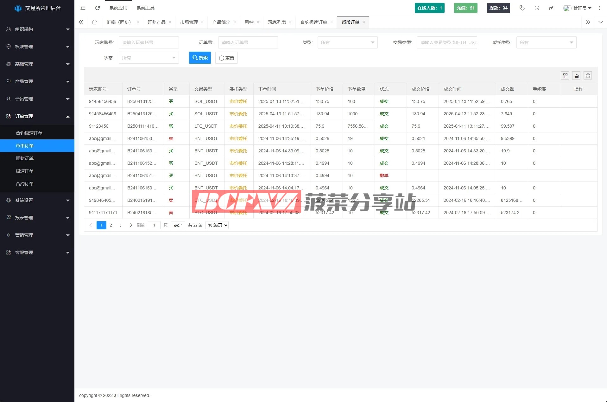607x402 pixels.
Task: Click the print table icon
Action: click(x=588, y=75)
